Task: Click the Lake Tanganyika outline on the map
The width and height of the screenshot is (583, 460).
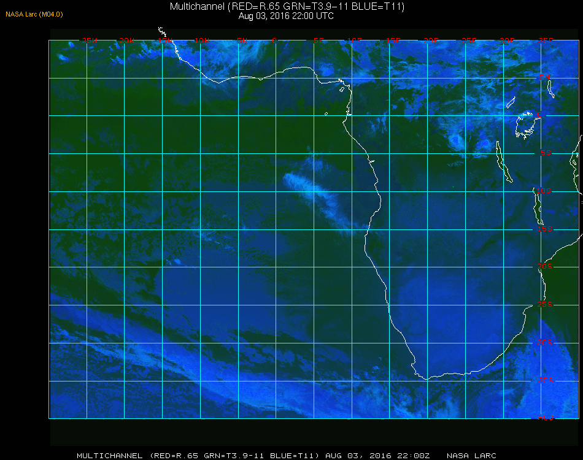Action: click(504, 162)
